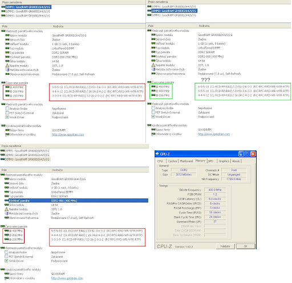Click error-detection icon for Metóda zisťovania chýb, DIMM2 panel
The image size is (292, 283).
(153, 69)
